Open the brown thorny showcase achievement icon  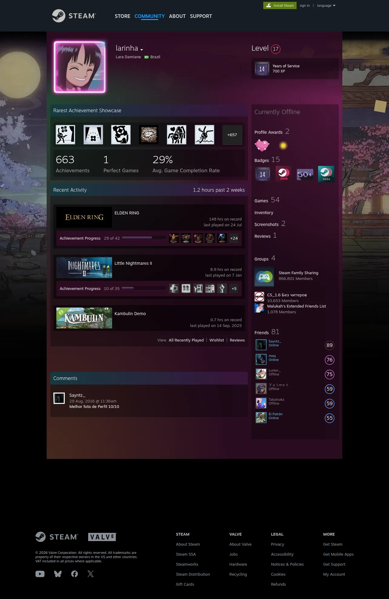coord(149,135)
